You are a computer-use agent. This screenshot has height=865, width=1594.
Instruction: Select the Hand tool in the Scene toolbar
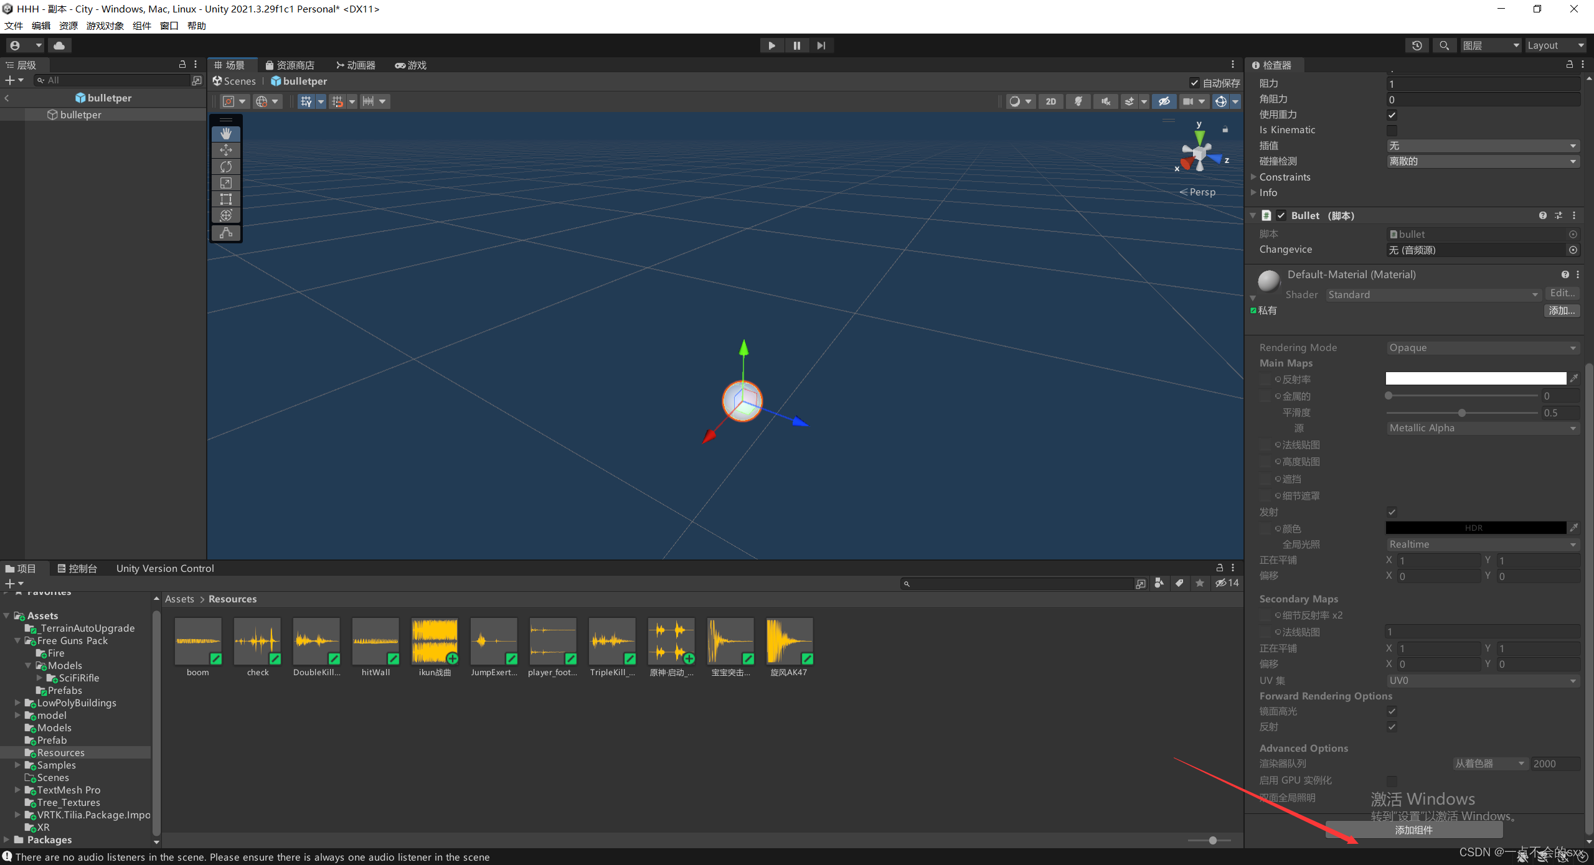coord(225,133)
